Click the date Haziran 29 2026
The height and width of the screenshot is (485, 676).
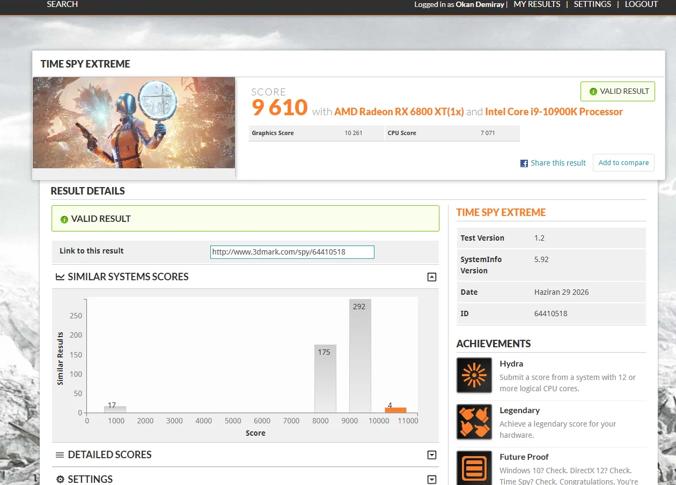tap(561, 292)
